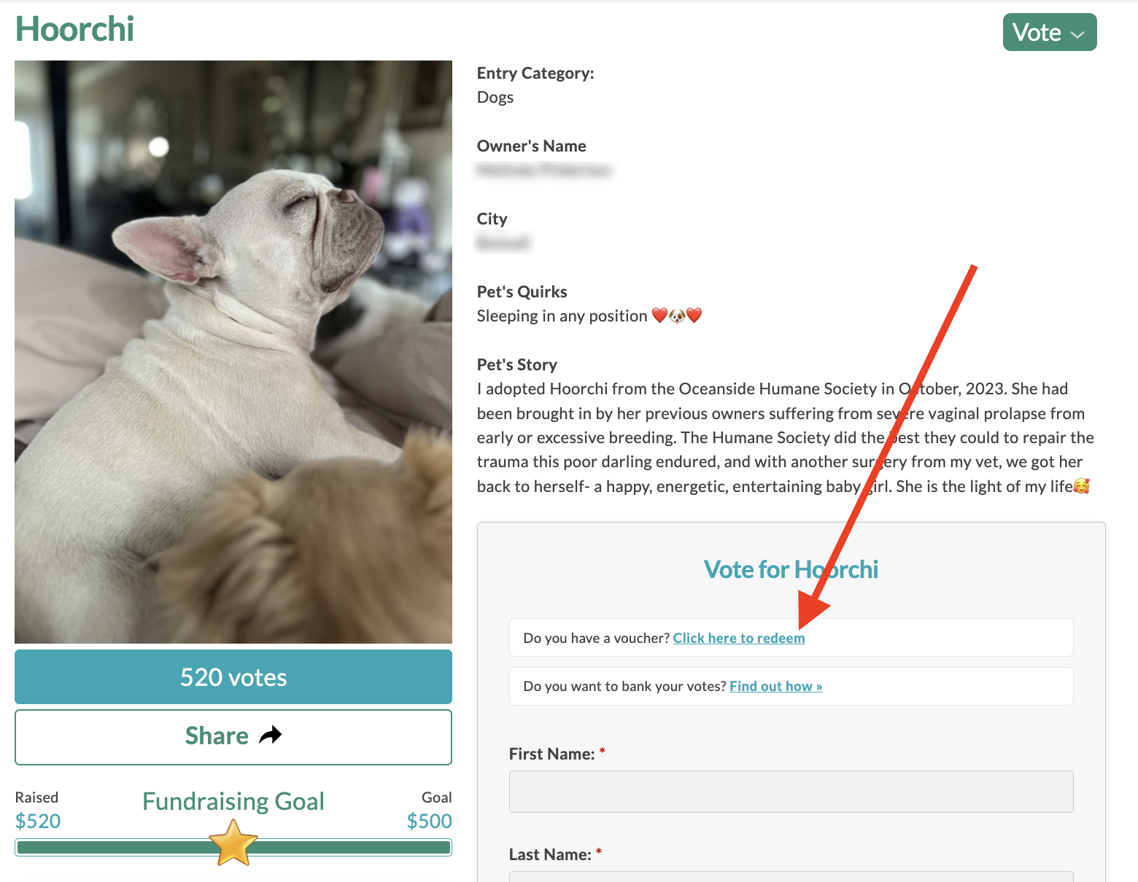Click the "Vote for Hoorchi" form heading
1138x882 pixels.
pyautogui.click(x=791, y=570)
